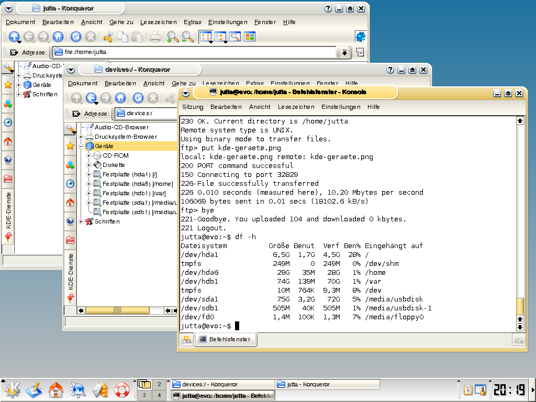
Task: Select Festplatte (sdb1) entry in devices tree
Action: point(135,213)
